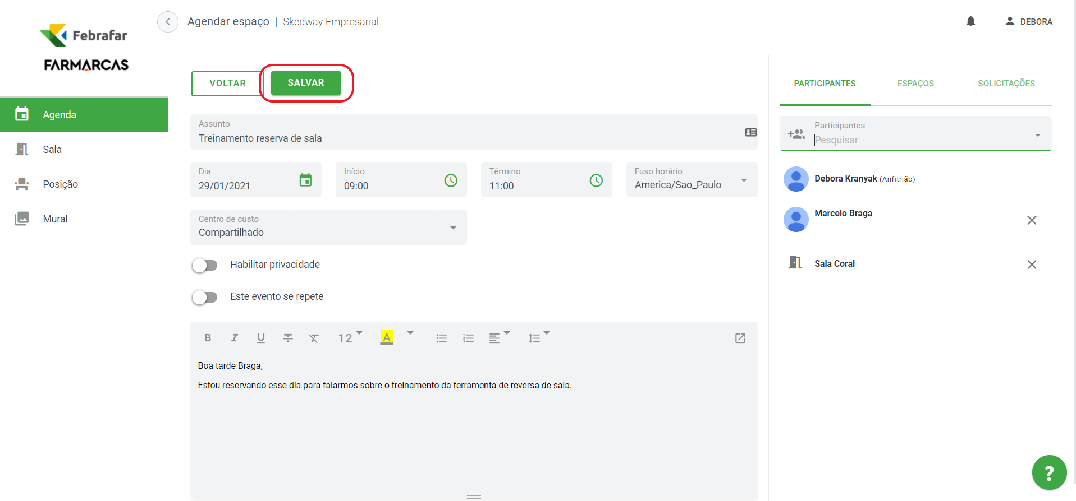Open the Sala menu in sidebar
Image resolution: width=1076 pixels, height=501 pixels.
point(52,150)
